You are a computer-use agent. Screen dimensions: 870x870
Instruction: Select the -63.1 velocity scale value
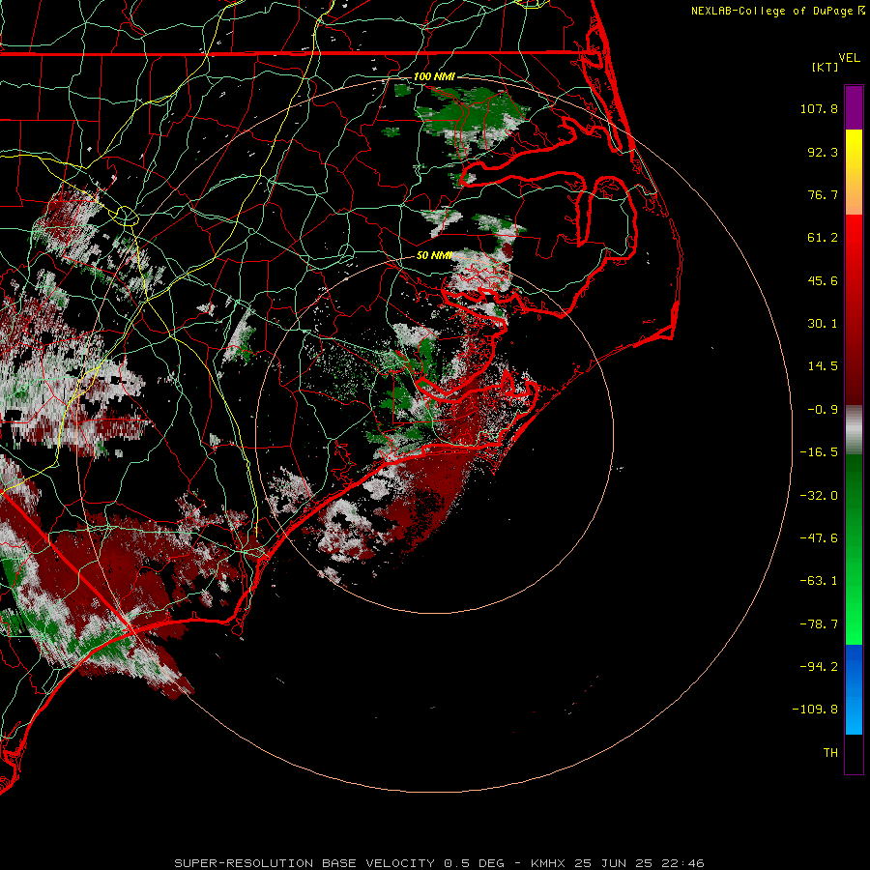coord(819,581)
